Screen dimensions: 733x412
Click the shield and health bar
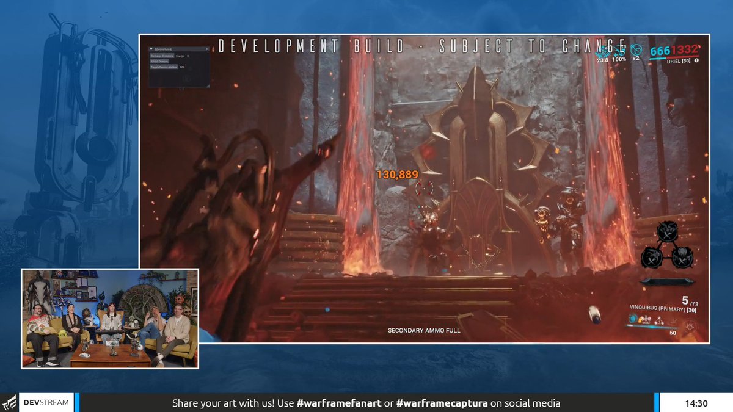(x=674, y=57)
